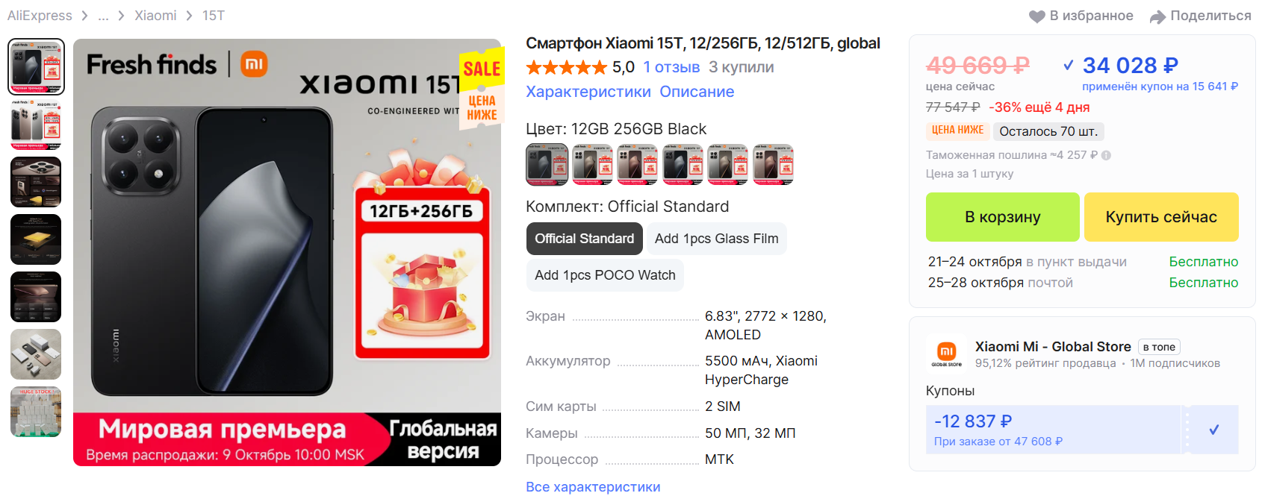
Task: Open the Xiaomi Mi Global Store logo
Action: click(946, 352)
